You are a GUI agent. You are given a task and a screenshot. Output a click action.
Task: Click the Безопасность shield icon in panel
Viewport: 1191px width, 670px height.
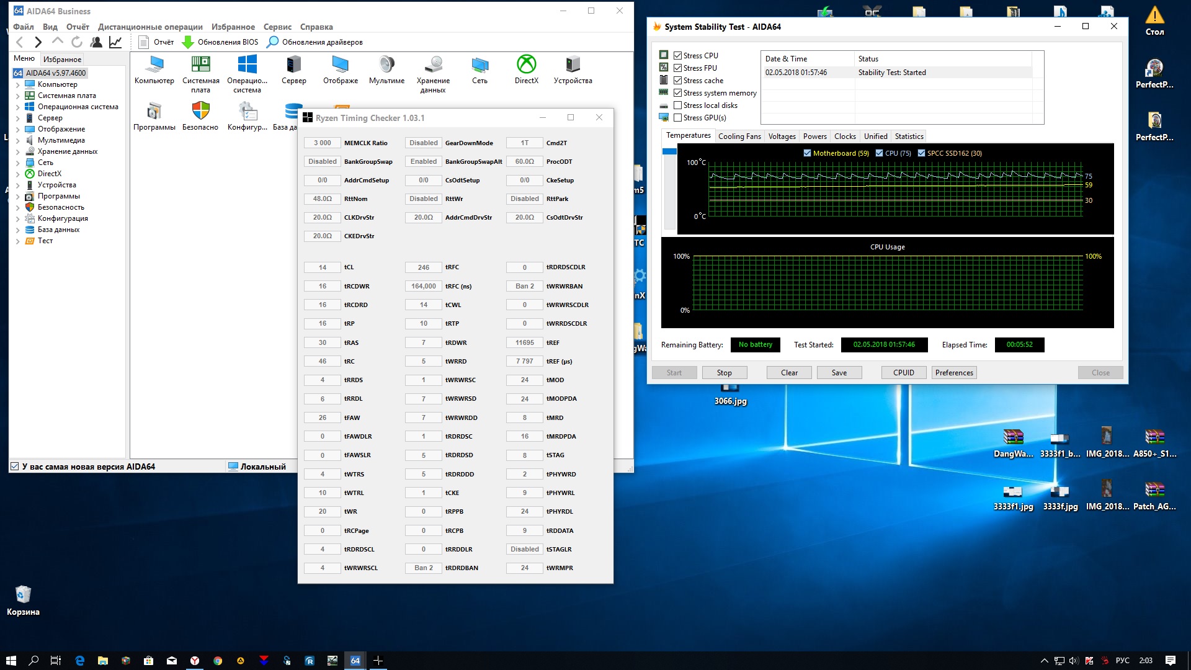tap(200, 111)
